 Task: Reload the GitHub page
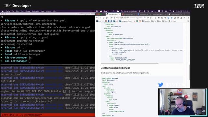(103, 18)
